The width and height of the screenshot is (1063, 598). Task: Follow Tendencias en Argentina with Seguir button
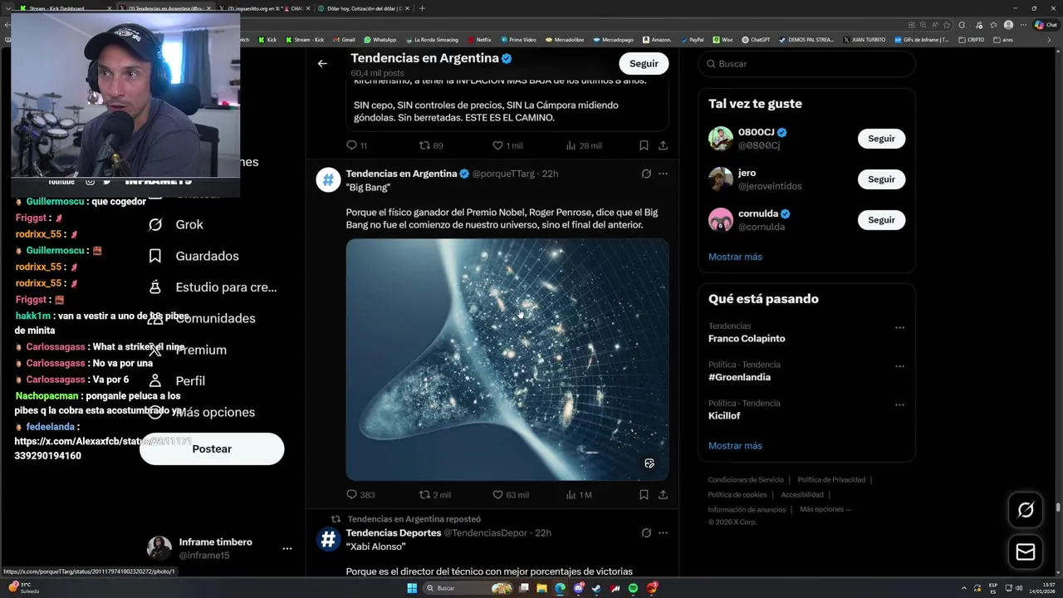pyautogui.click(x=644, y=63)
